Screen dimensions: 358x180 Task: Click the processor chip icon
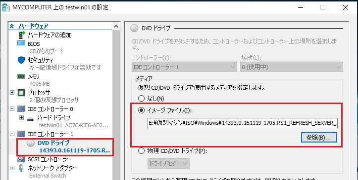(x=21, y=93)
